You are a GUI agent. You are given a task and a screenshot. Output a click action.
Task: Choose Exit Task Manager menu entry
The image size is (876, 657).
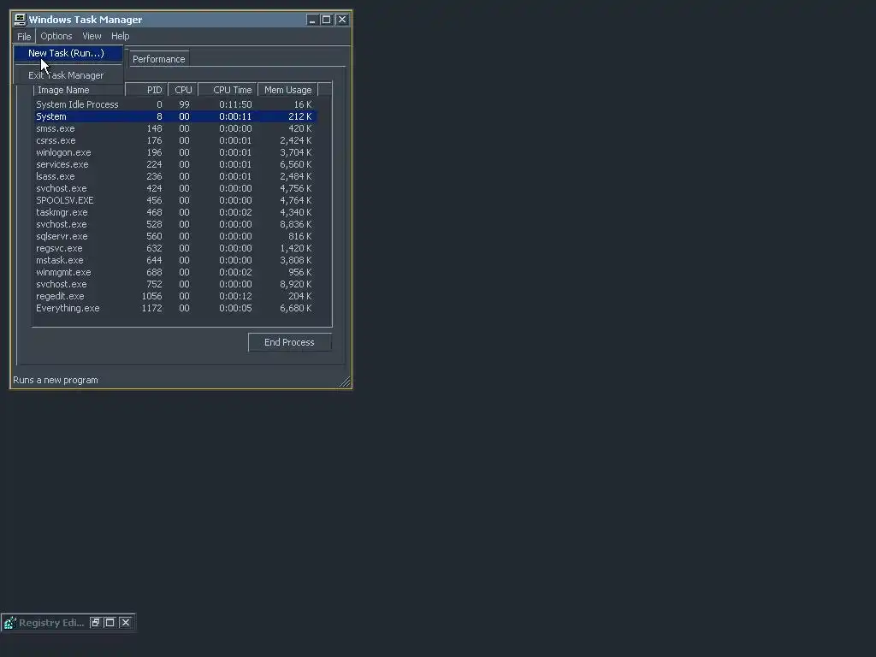coord(68,75)
